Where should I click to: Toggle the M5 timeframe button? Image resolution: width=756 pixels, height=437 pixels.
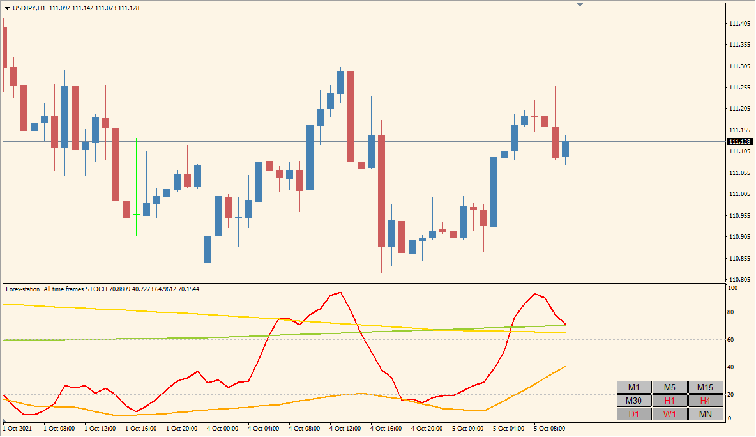pyautogui.click(x=670, y=387)
